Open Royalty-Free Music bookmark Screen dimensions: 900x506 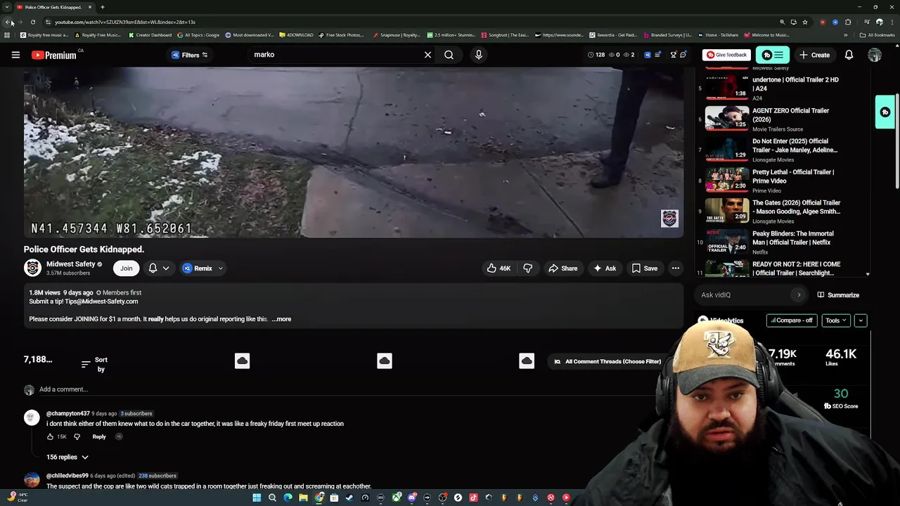98,35
